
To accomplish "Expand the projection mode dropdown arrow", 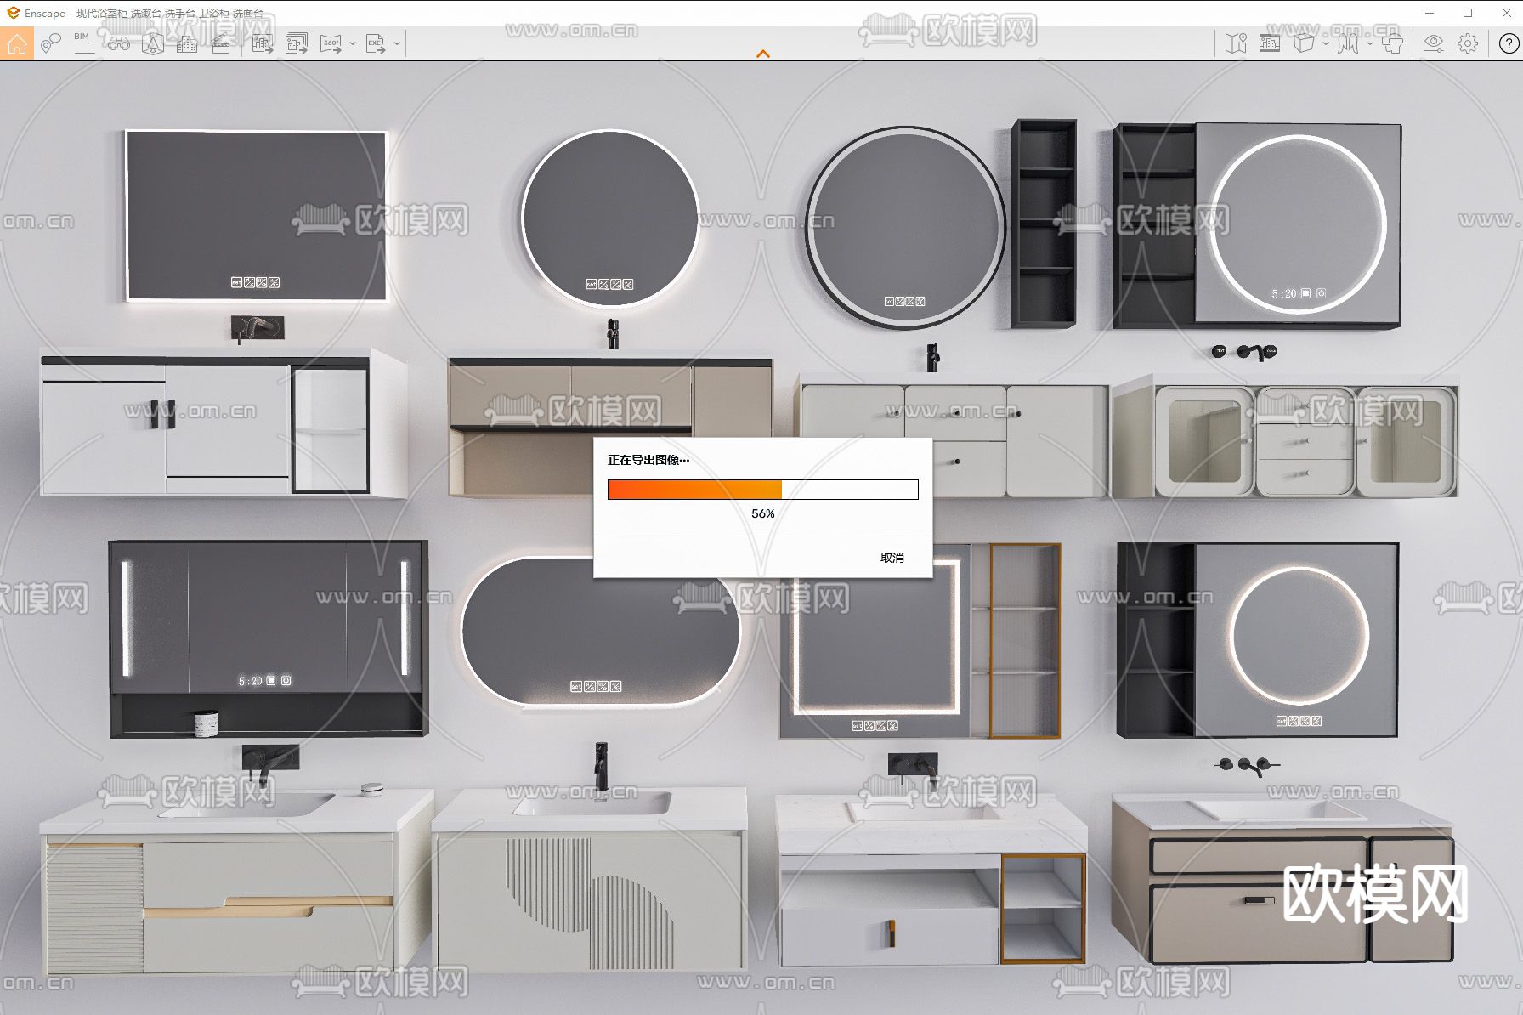I will pyautogui.click(x=1369, y=43).
